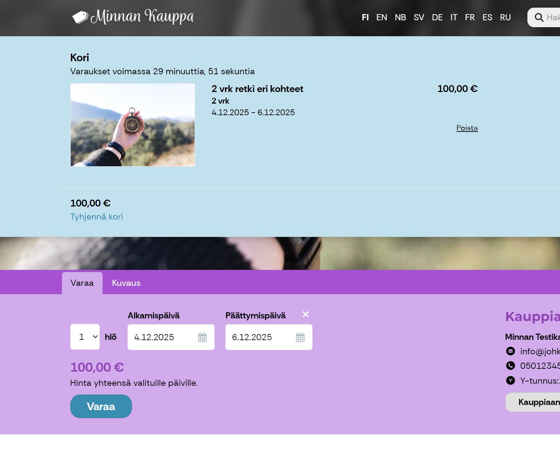The image size is (560, 459).
Task: Switch language to DE
Action: tap(437, 17)
